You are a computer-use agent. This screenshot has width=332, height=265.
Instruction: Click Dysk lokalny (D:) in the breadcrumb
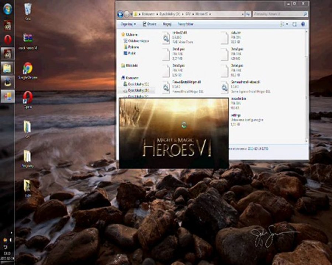point(170,14)
